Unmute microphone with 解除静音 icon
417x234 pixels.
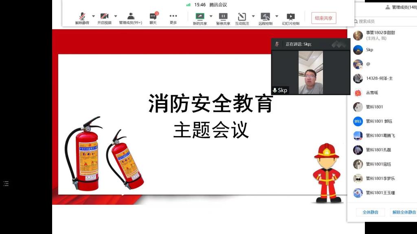coord(82,17)
